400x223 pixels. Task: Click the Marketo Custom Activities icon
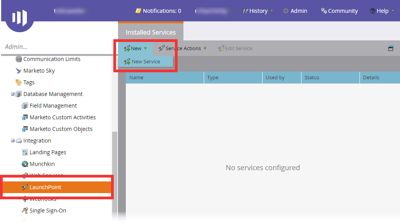click(25, 117)
